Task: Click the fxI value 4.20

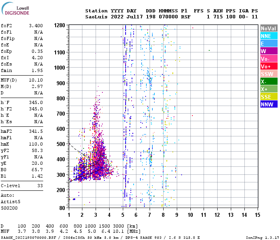Action: click(37, 58)
